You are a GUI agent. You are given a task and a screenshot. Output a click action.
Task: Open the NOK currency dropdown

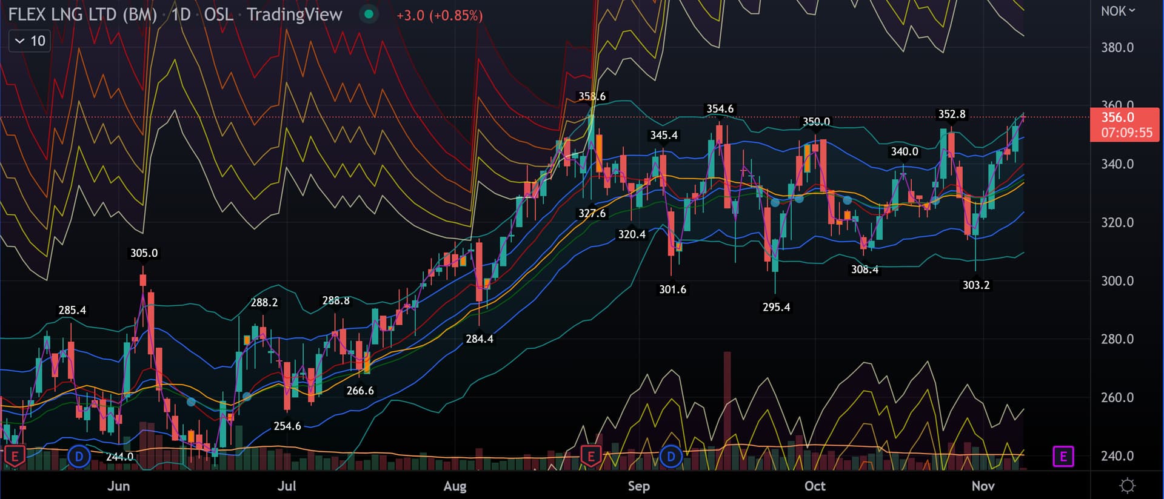(1118, 11)
